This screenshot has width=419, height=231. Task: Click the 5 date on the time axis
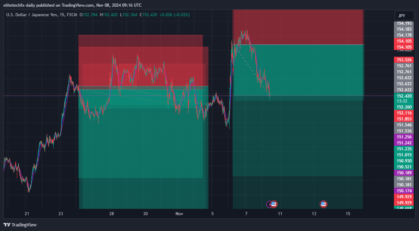[x=212, y=214]
